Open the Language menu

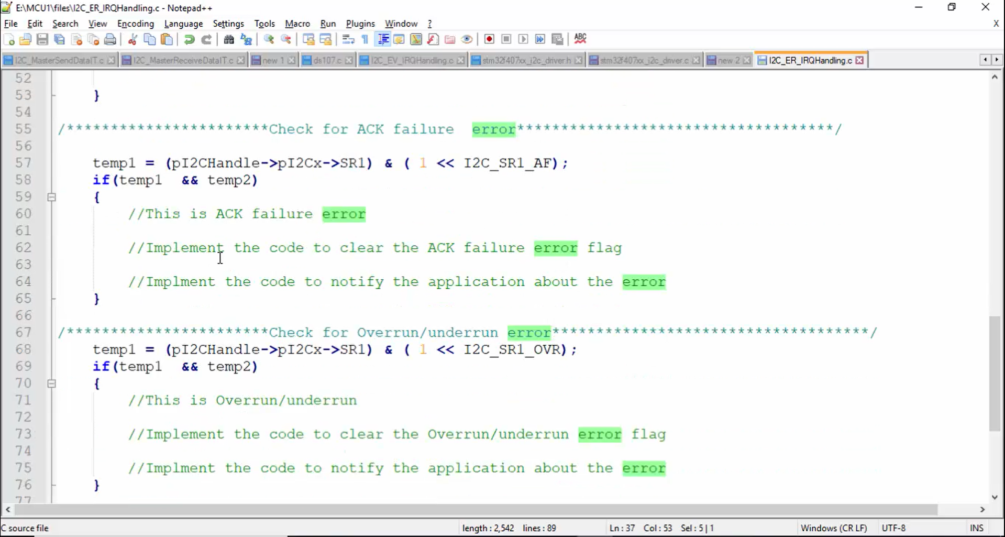[183, 24]
